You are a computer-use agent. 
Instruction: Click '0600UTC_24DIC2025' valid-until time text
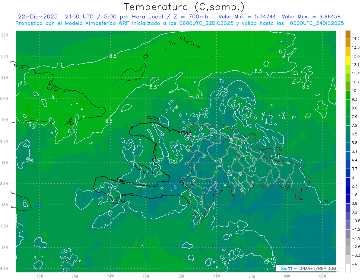click(x=317, y=23)
